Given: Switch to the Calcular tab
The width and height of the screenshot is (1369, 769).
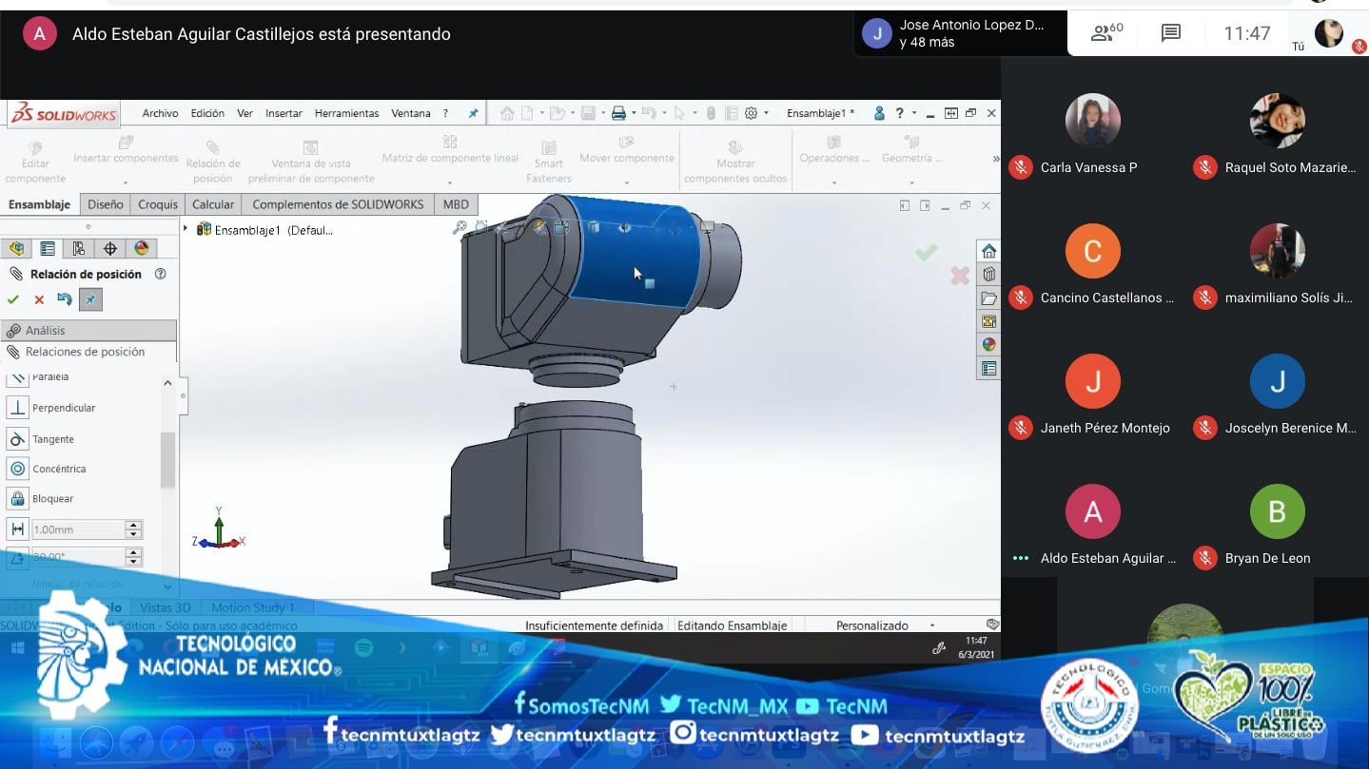Looking at the screenshot, I should coord(213,204).
